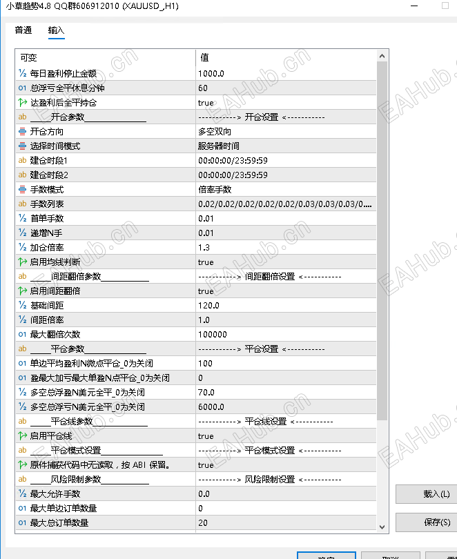
Task: Select the 平仓线参数 section label
Action: [x=89, y=422]
